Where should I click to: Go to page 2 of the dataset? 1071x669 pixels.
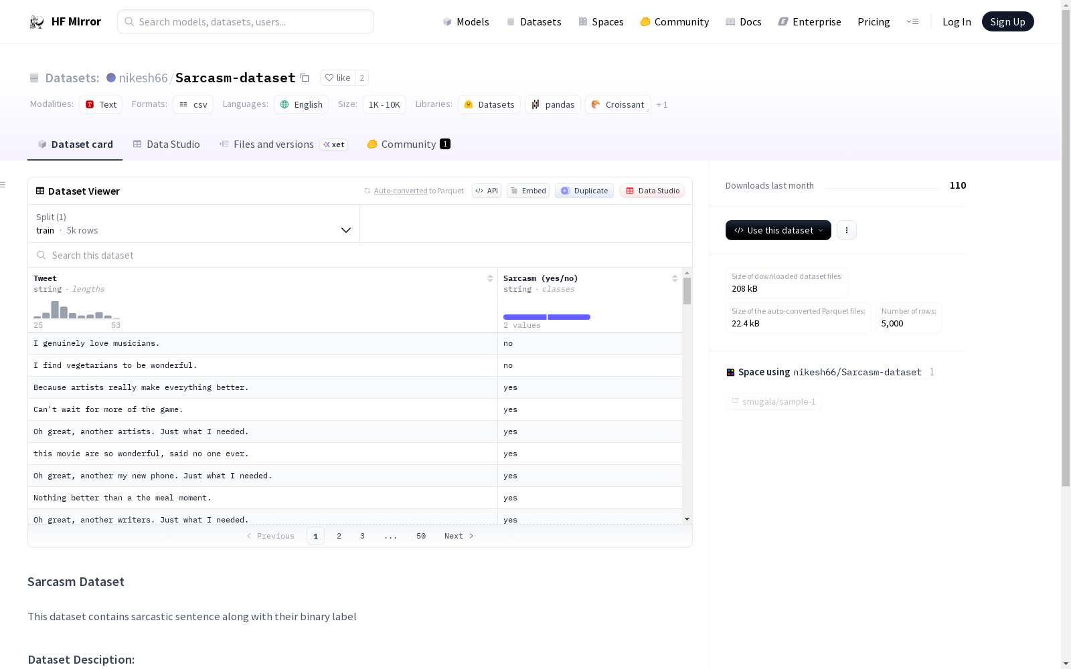[339, 536]
